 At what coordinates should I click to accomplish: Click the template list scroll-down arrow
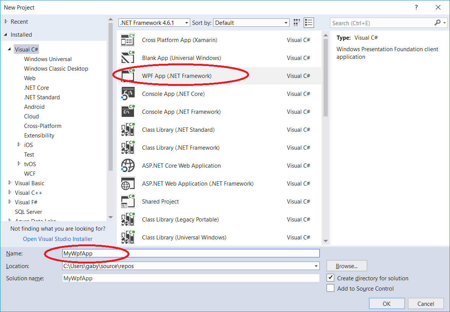pyautogui.click(x=325, y=241)
